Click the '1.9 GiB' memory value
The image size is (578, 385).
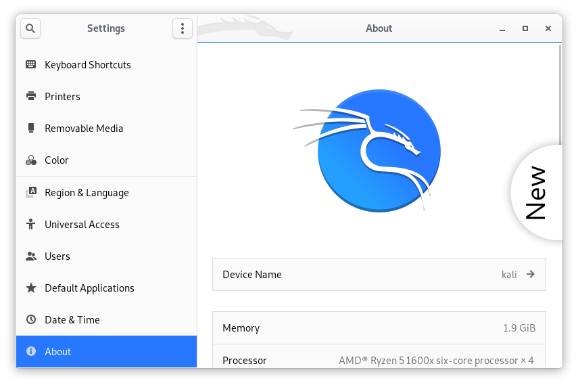click(519, 327)
